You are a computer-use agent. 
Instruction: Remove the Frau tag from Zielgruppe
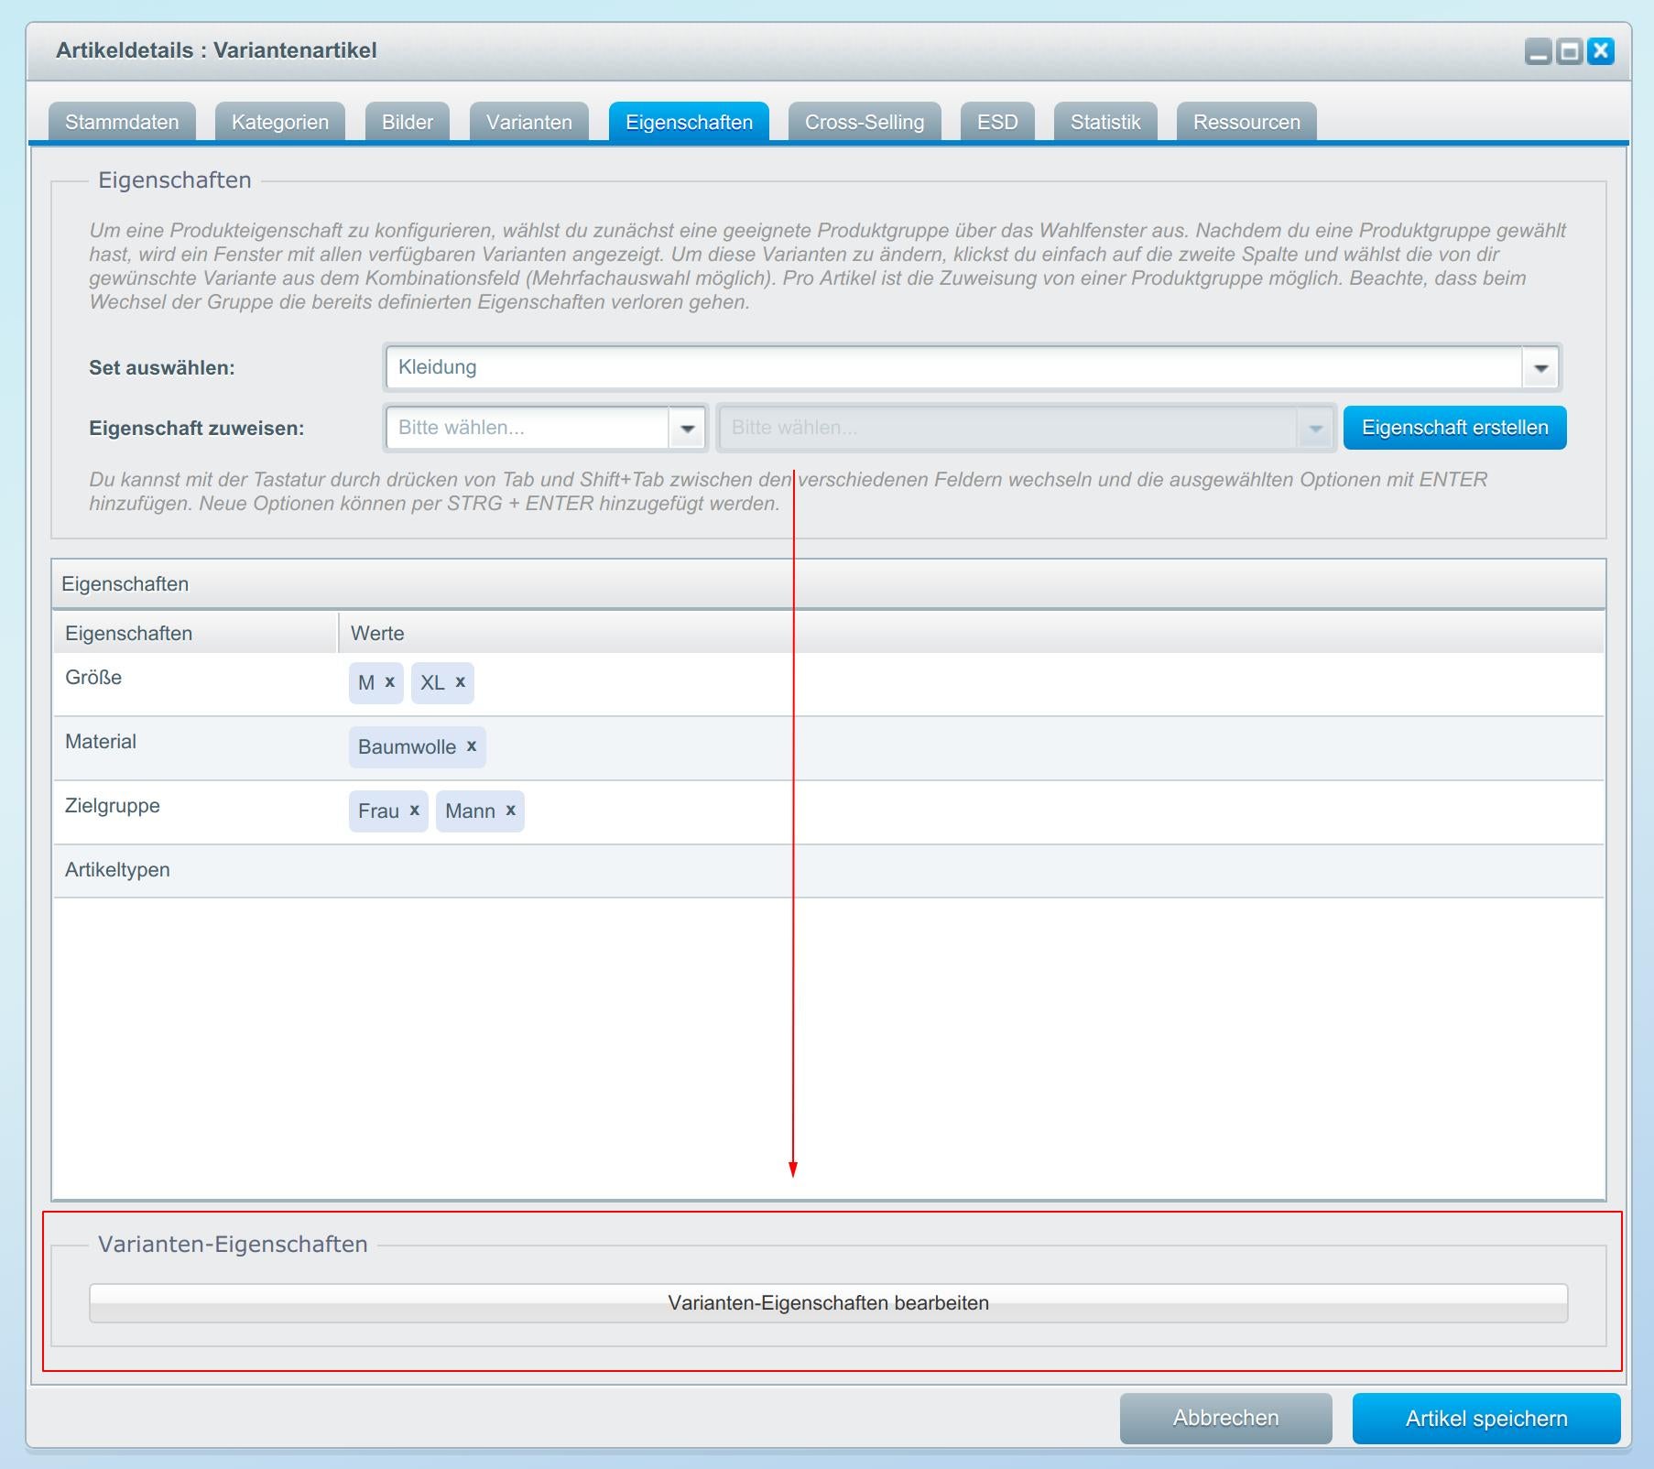coord(414,810)
